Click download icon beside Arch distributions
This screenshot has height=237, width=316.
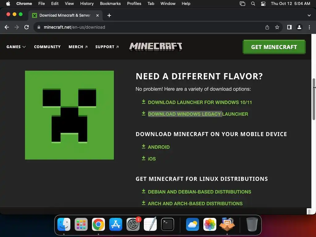(x=143, y=203)
